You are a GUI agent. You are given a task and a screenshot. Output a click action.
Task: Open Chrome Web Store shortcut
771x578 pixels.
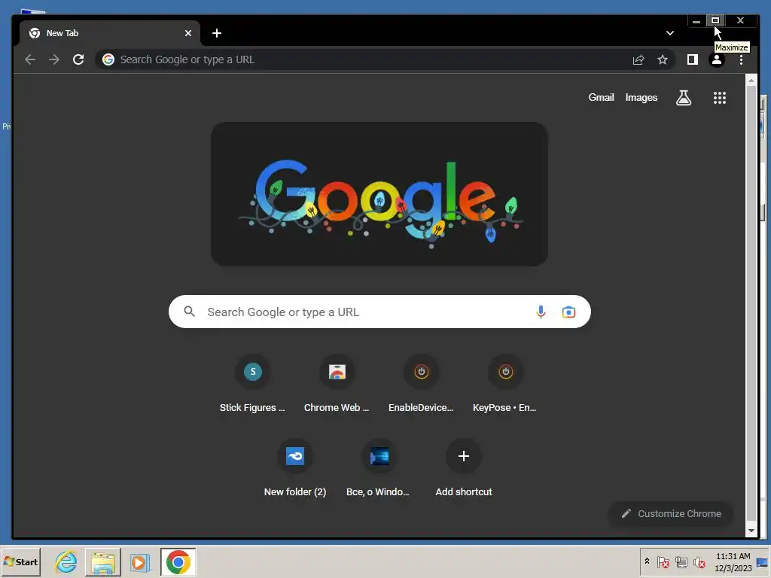point(337,385)
